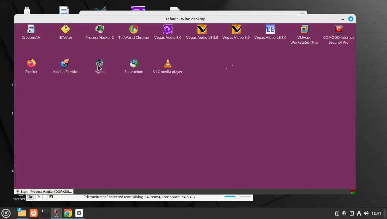Viewport: 387px width, 219px height.
Task: Click the removable drives eject tray icon
Action: [x=352, y=213]
